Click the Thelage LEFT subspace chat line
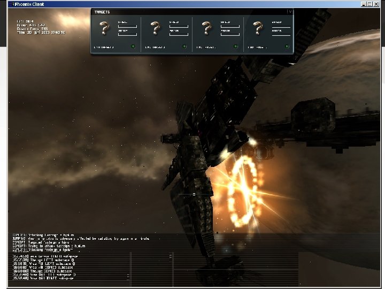This screenshot has height=289, width=385. (x=43, y=260)
